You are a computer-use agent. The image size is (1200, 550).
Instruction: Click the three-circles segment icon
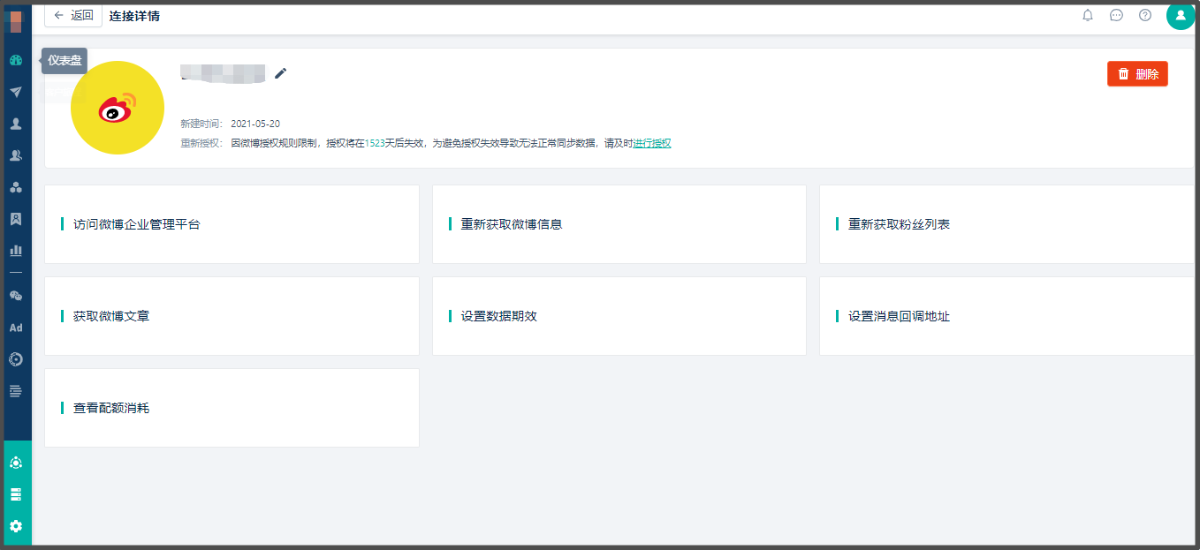16,187
